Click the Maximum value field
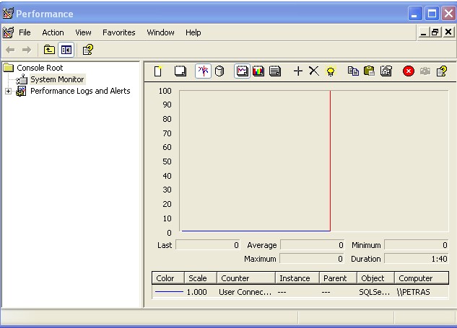The height and width of the screenshot is (328, 457). point(312,259)
